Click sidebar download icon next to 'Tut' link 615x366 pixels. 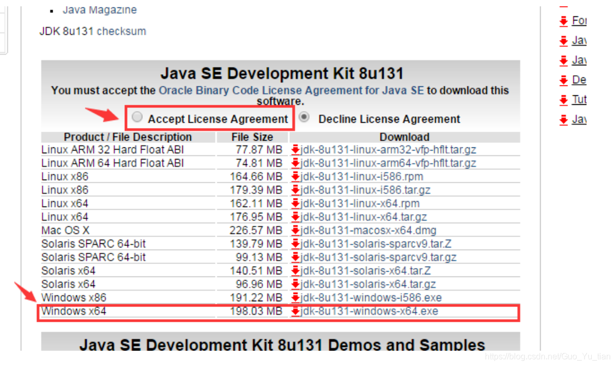(564, 100)
